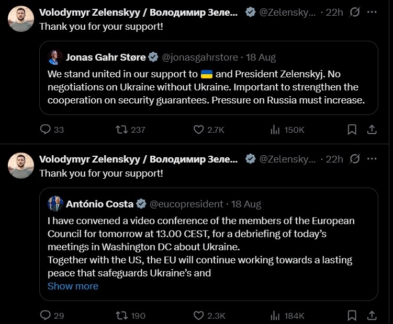Repost the second post with 190 reposts

[x=122, y=315]
